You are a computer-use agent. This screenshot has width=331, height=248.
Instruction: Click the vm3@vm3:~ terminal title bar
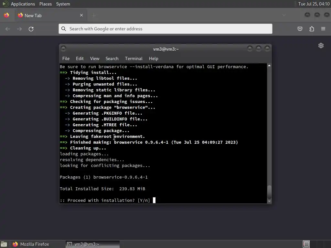pos(166,49)
